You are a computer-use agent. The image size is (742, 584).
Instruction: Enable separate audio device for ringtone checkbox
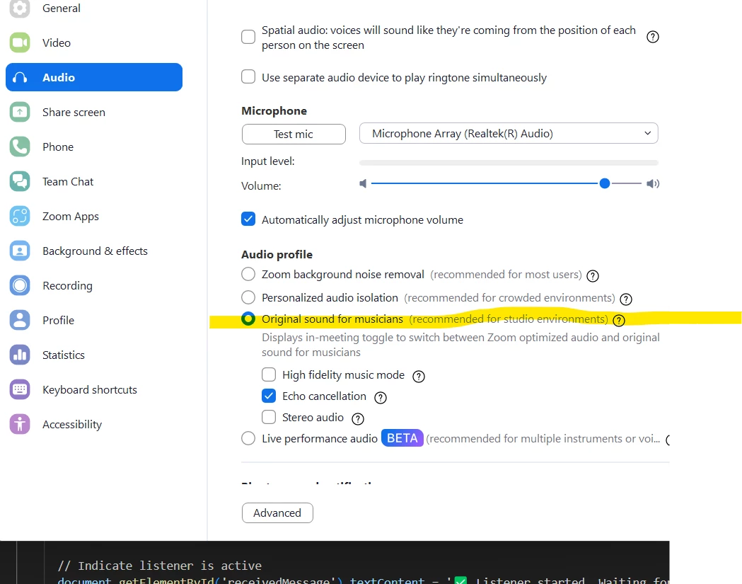point(248,76)
